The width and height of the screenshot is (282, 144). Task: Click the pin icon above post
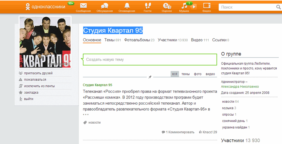pyautogui.click(x=150, y=77)
